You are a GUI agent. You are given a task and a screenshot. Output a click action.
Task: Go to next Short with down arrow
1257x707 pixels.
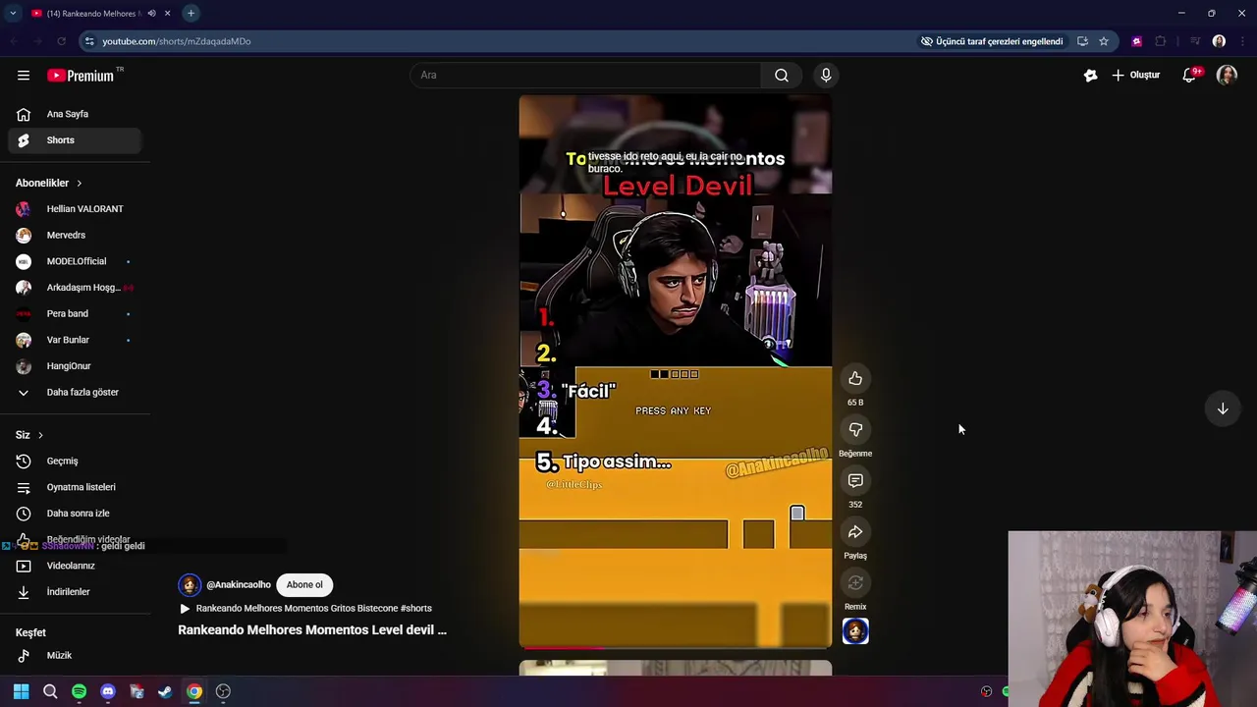click(1223, 408)
